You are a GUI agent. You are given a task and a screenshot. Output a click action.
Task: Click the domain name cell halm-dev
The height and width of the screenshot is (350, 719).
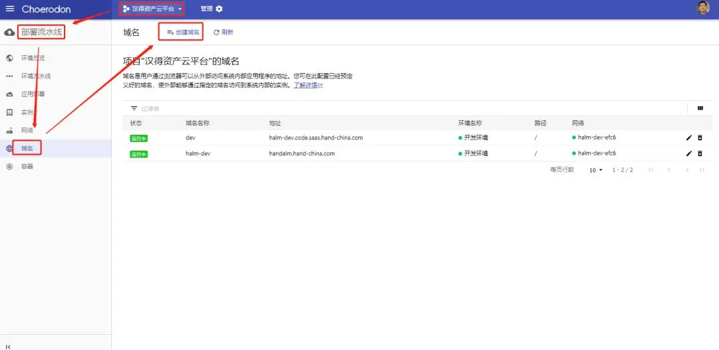(x=197, y=153)
